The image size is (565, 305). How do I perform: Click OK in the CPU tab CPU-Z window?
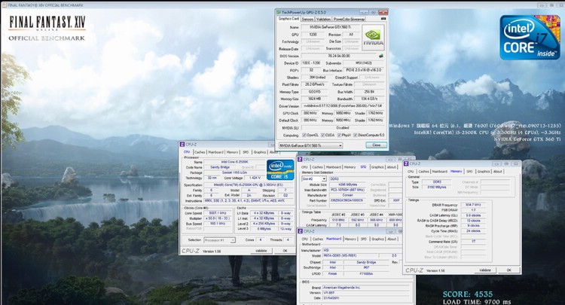click(285, 251)
